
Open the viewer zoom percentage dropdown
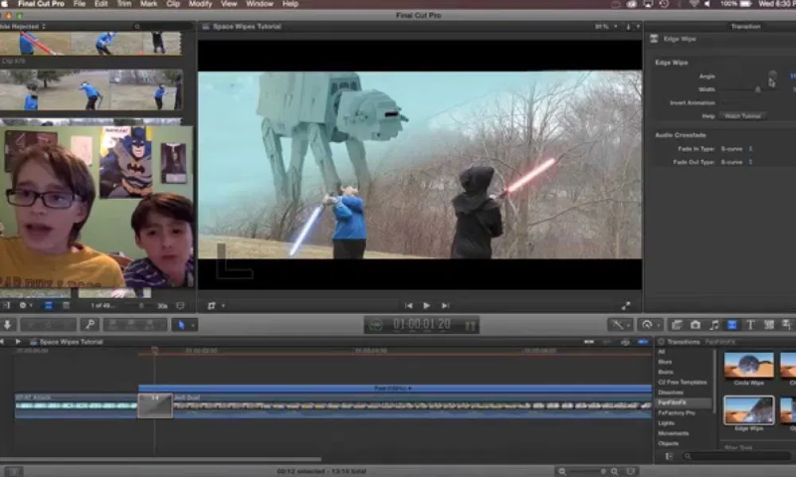(x=606, y=27)
